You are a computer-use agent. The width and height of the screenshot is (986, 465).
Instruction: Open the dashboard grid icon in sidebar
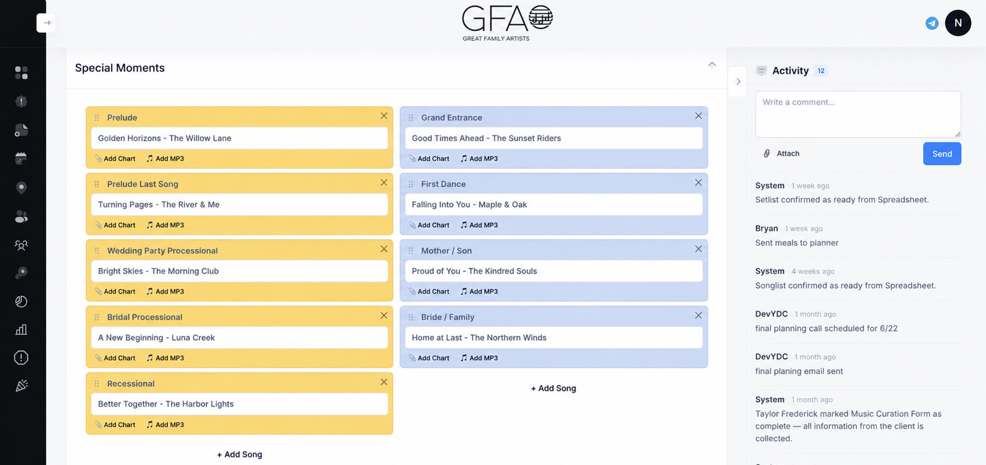pyautogui.click(x=21, y=73)
